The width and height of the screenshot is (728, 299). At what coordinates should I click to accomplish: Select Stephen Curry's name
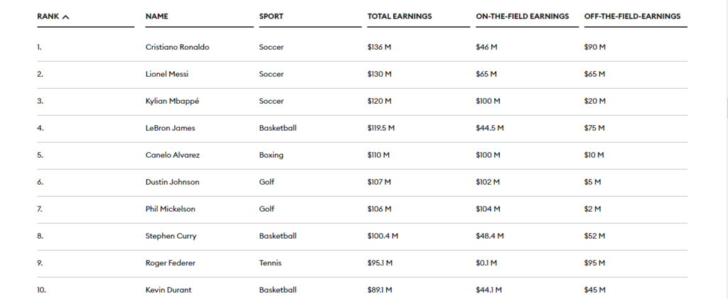tap(171, 236)
